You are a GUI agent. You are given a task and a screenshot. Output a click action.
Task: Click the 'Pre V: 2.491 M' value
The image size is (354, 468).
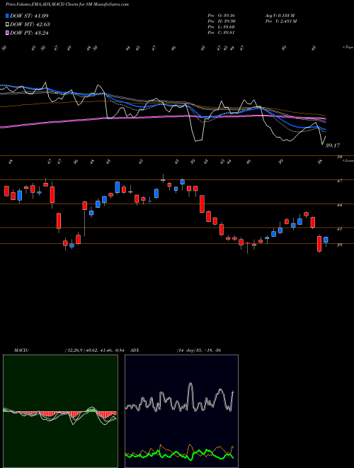click(x=281, y=21)
